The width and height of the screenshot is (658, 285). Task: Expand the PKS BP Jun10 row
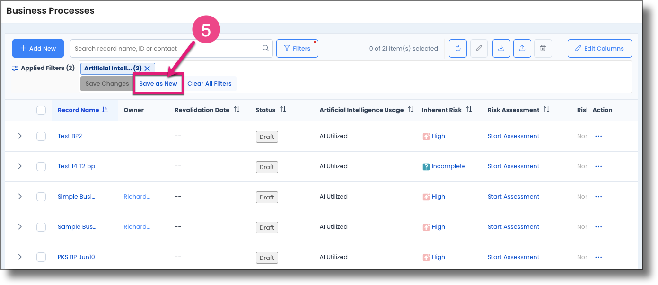pos(20,257)
